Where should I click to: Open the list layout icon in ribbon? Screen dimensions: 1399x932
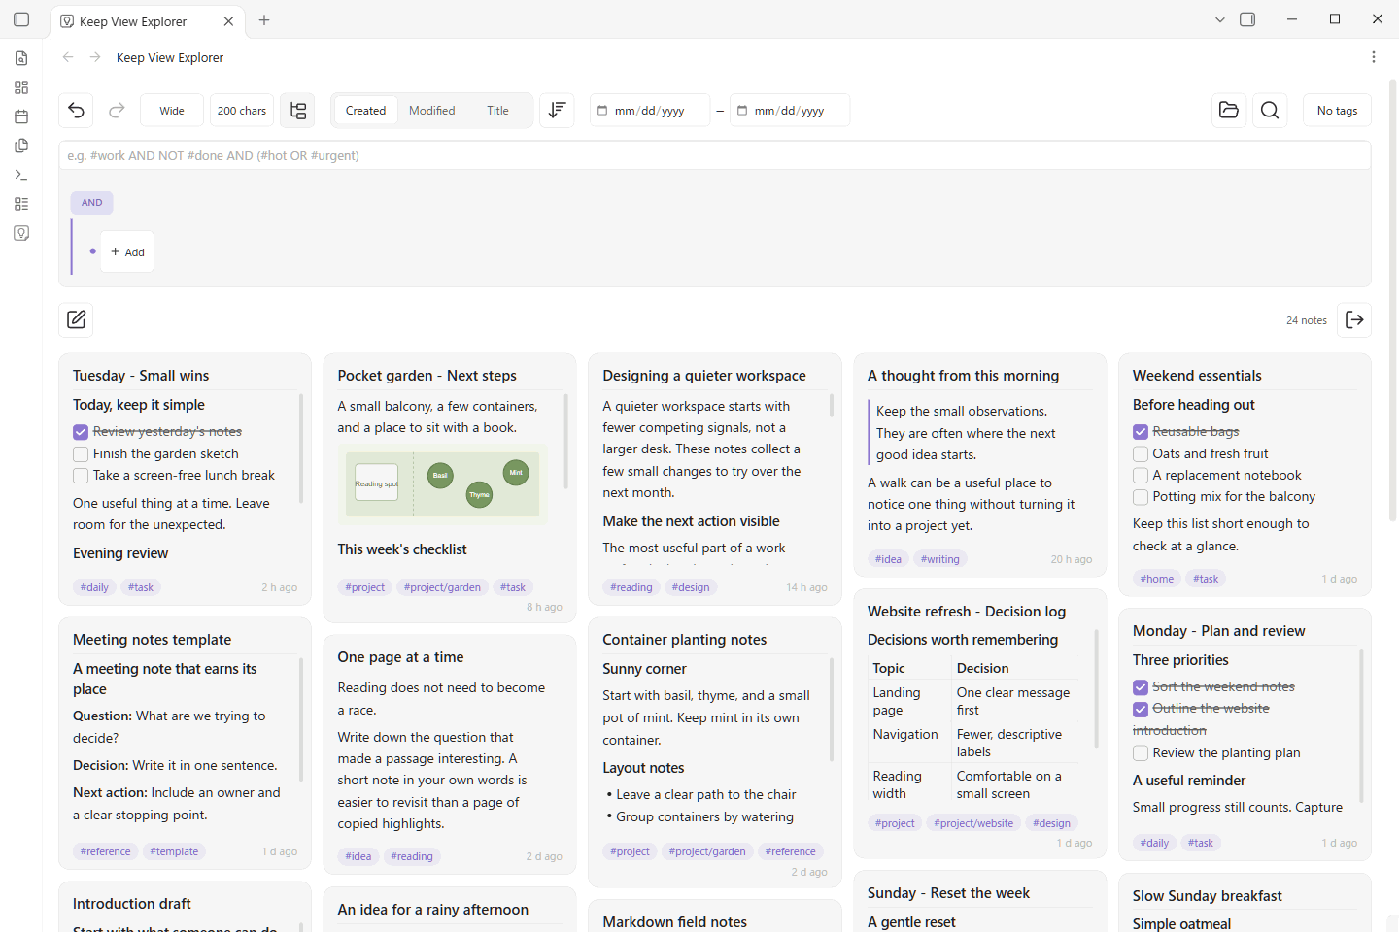21,204
